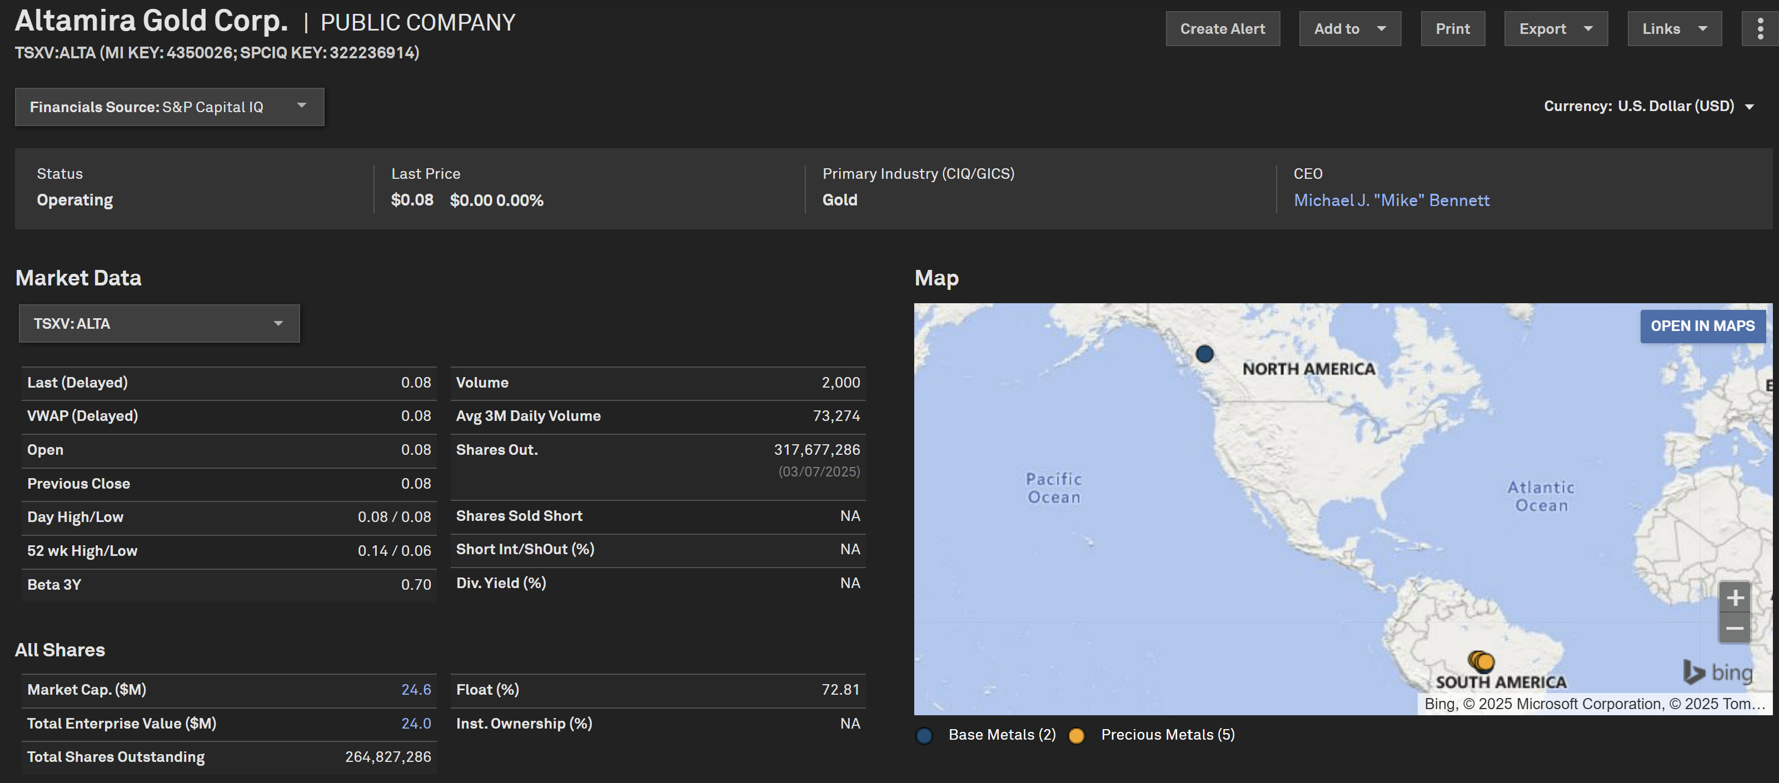The width and height of the screenshot is (1779, 783).
Task: Toggle Precious Metals legend dot
Action: coord(1076,735)
